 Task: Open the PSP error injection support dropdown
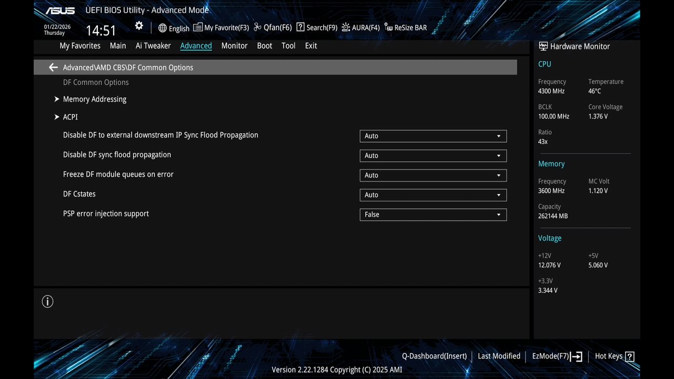click(433, 214)
